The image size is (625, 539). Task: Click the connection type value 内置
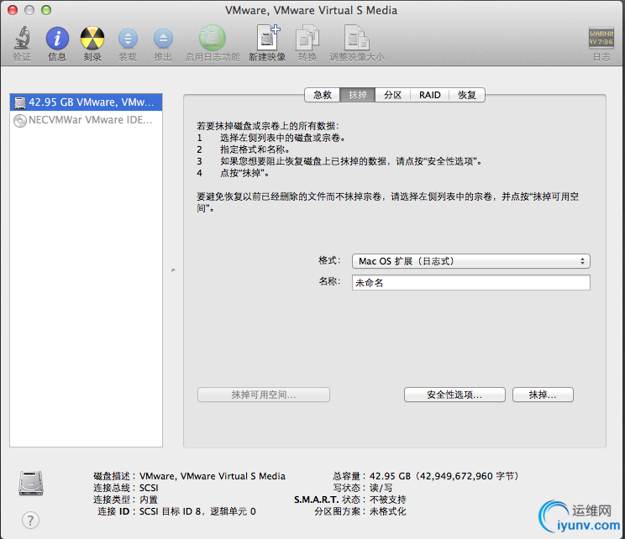tap(149, 500)
